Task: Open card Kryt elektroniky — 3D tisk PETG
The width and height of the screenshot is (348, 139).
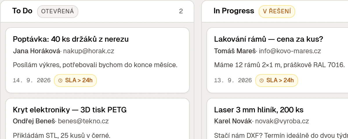Action: point(97,119)
